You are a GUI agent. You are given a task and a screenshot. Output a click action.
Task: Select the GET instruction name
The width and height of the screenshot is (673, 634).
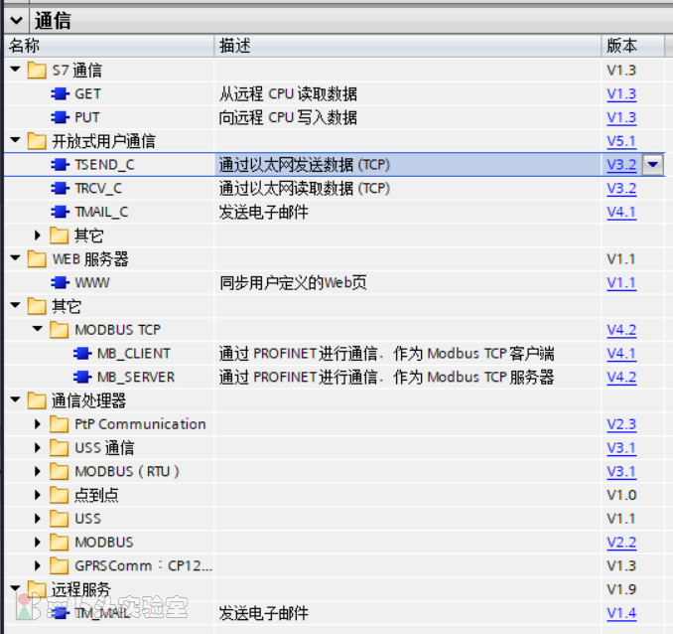(x=87, y=93)
